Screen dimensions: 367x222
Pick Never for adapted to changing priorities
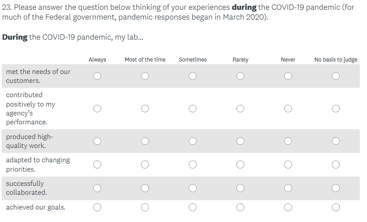[x=288, y=164]
